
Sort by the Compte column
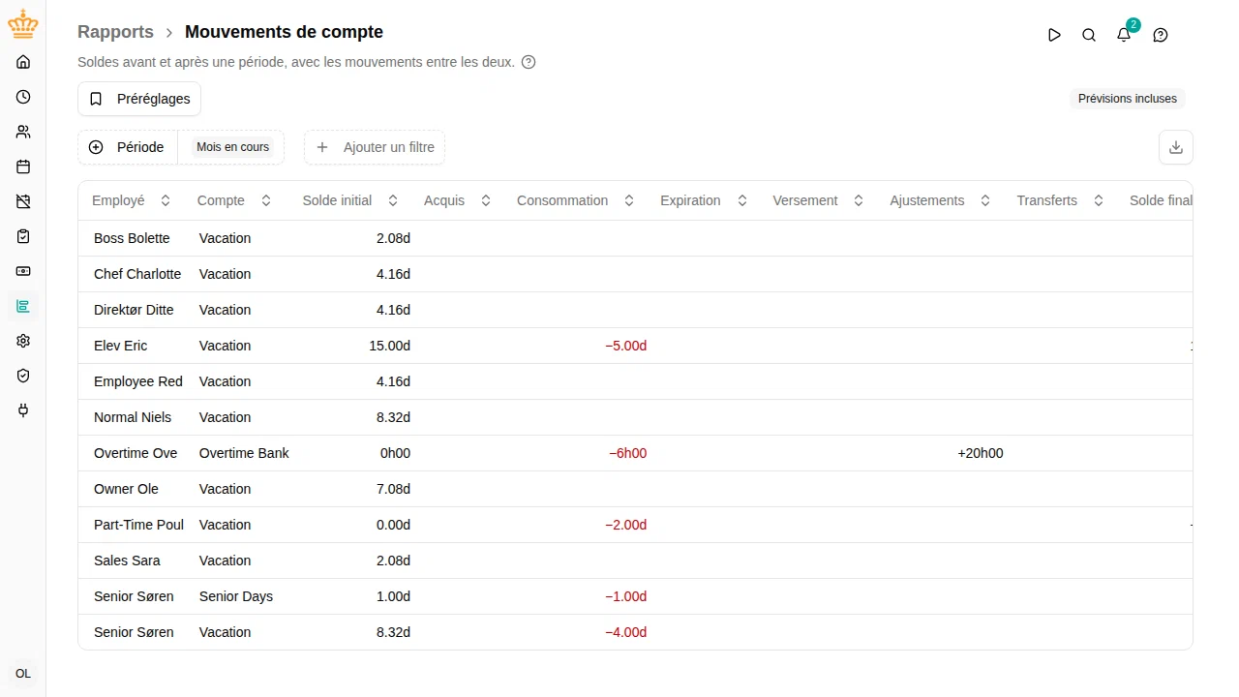point(234,200)
